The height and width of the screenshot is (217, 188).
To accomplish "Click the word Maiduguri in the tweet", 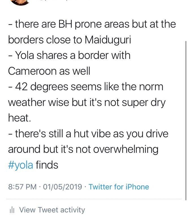I will [x=108, y=40].
